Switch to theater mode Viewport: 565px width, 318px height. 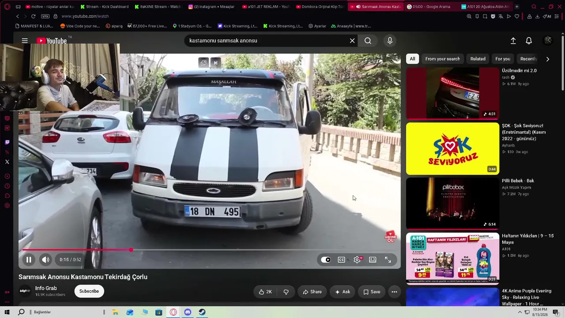click(x=373, y=260)
